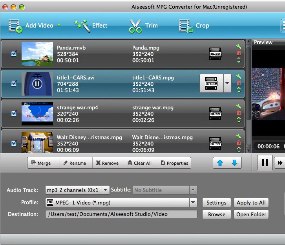Uncheck the strange war.mp4 checkbox
Viewport: 285px width, 245px height.
pos(14,113)
